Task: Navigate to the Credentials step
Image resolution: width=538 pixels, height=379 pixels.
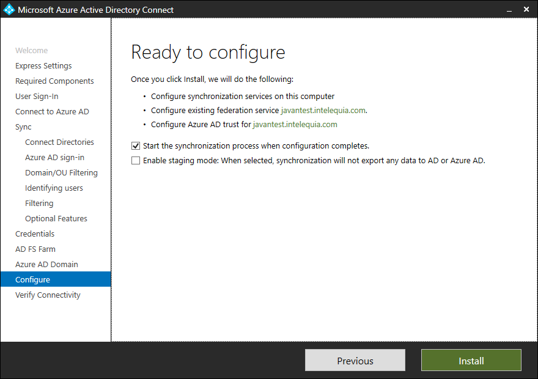Action: (x=35, y=234)
